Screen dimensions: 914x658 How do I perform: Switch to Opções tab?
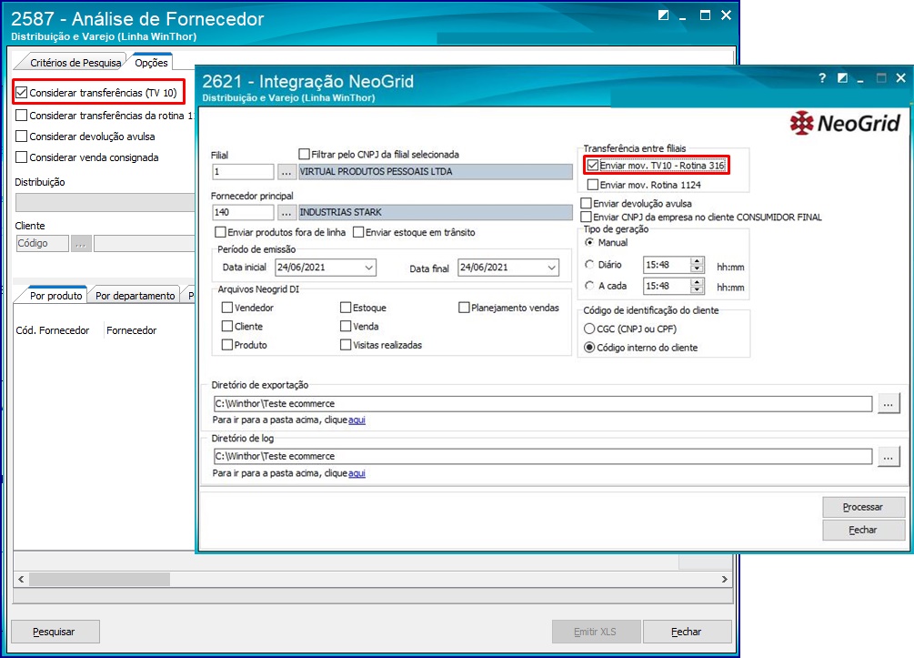pos(151,63)
